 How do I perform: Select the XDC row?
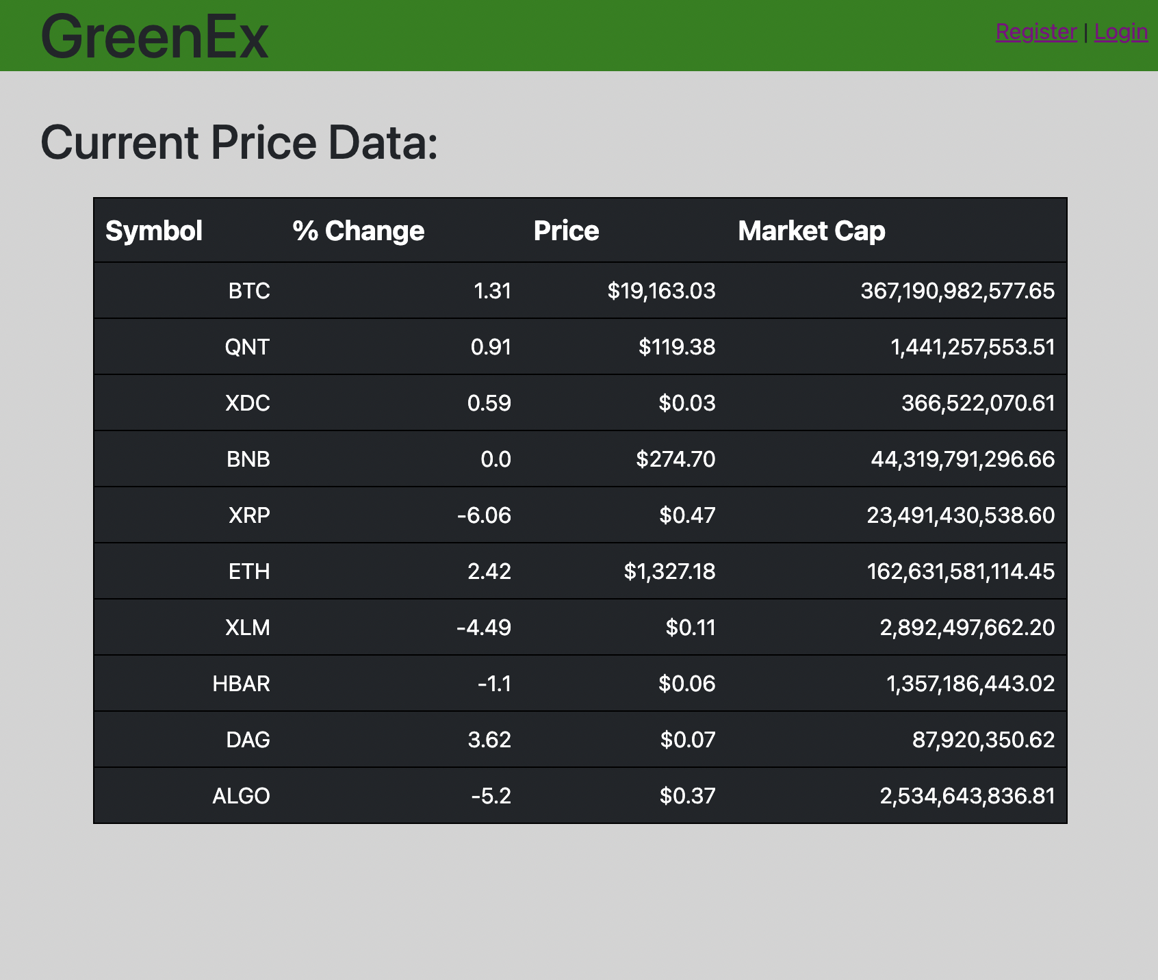coord(580,402)
